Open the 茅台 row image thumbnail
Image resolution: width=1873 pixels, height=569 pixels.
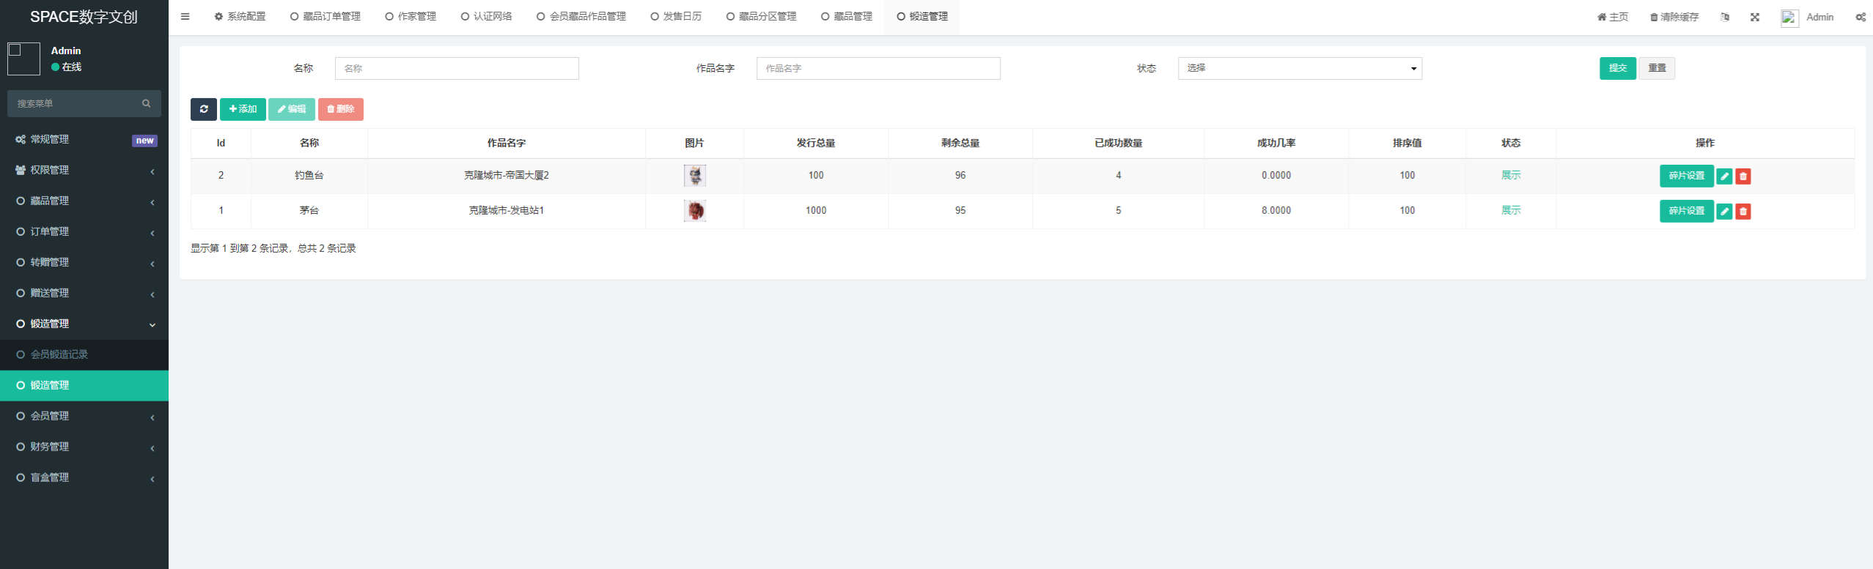click(x=694, y=211)
